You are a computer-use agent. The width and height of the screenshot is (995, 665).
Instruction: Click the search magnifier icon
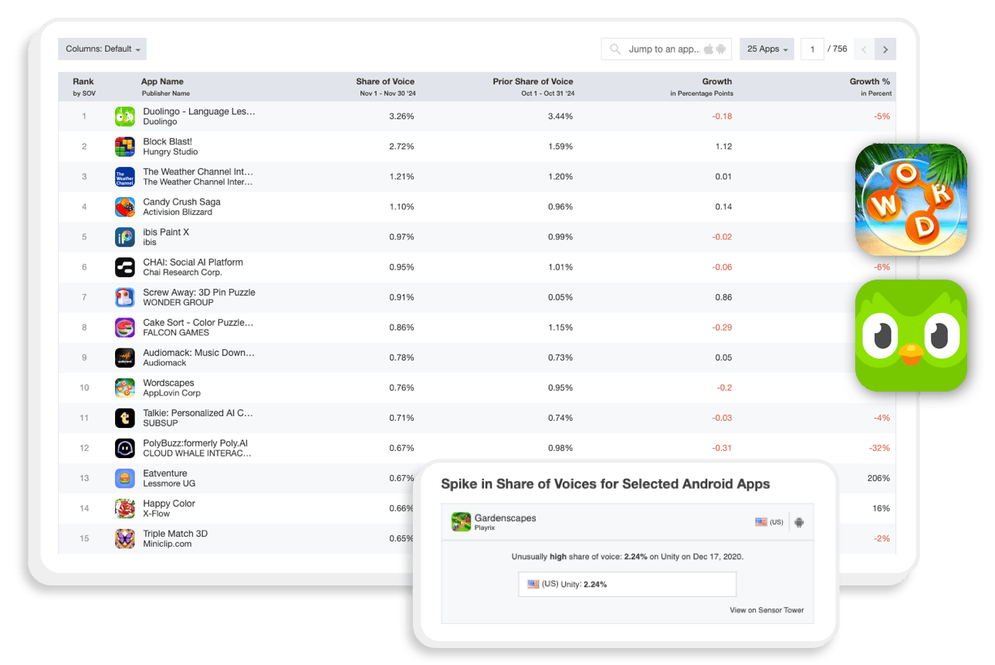(x=615, y=49)
